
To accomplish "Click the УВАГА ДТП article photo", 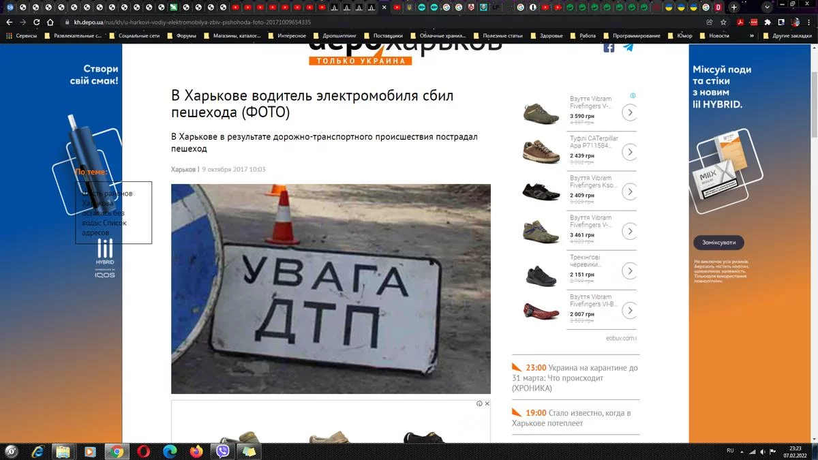I will tap(331, 289).
